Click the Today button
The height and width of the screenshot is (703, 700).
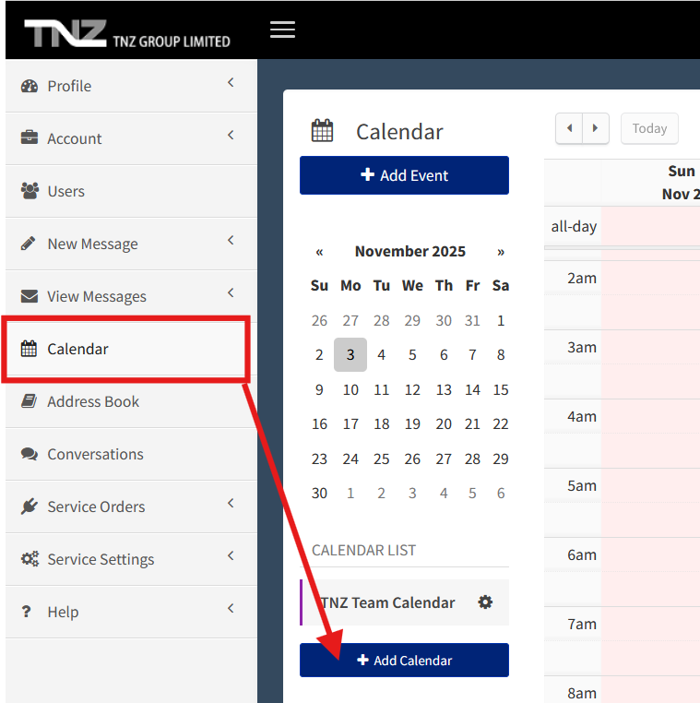649,128
